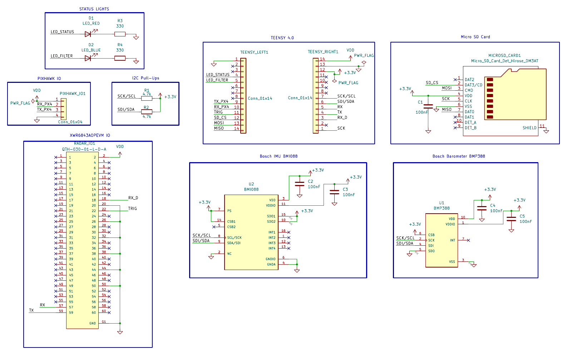Click the "Bosch Barometer BMP388" title
Image resolution: width=567 pixels, height=355 pixels.
point(459,156)
